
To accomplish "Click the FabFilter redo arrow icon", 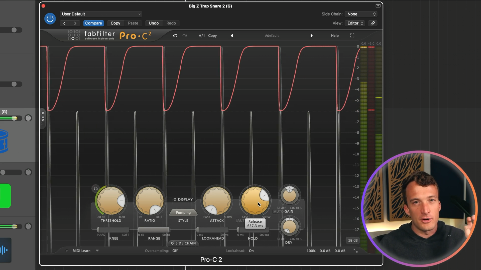I will coord(185,35).
